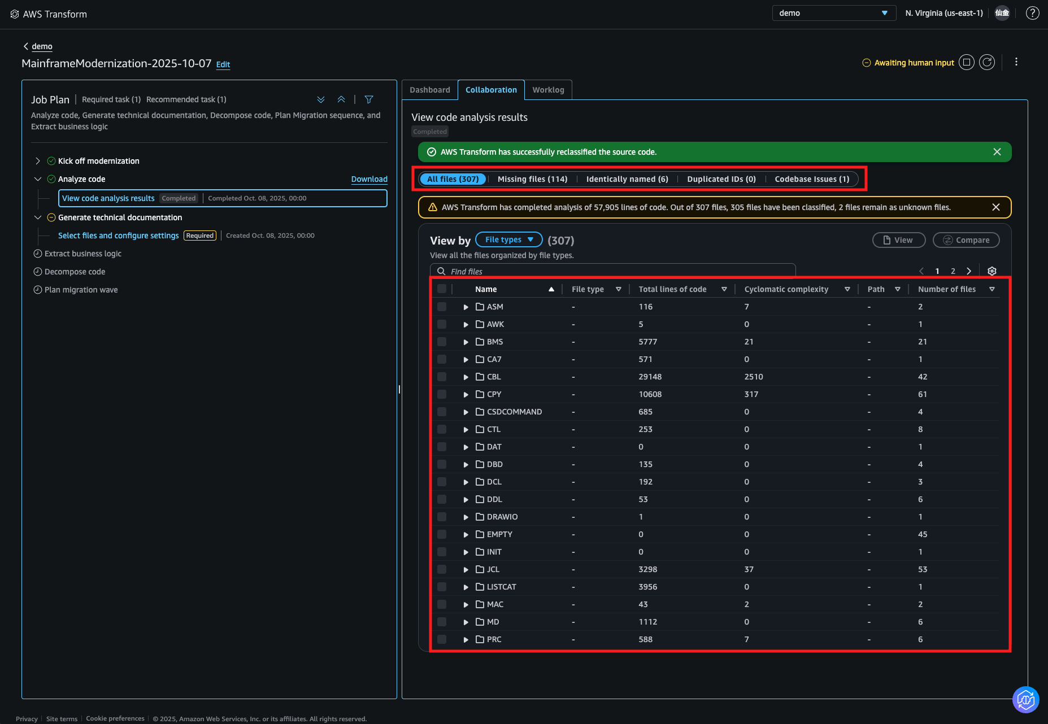
Task: Click the collapse all tasks double-chevron icon
Action: point(341,99)
